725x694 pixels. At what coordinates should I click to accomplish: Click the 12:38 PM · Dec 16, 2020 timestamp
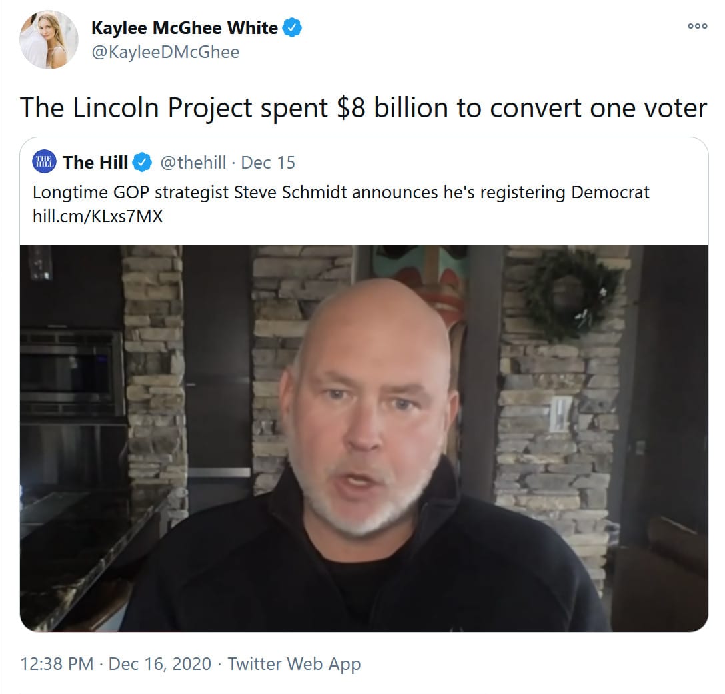[115, 664]
